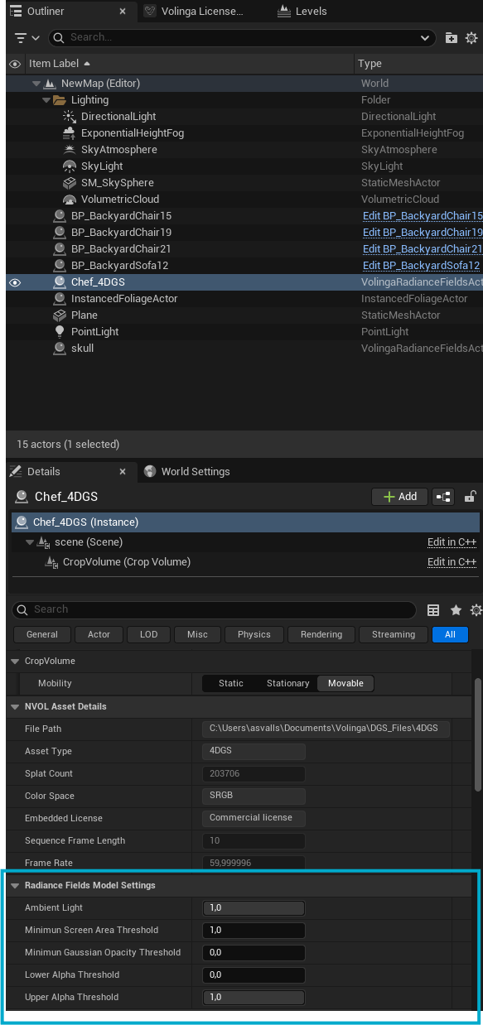Image resolution: width=483 pixels, height=1025 pixels.
Task: Close the Outliner tab
Action: (123, 12)
